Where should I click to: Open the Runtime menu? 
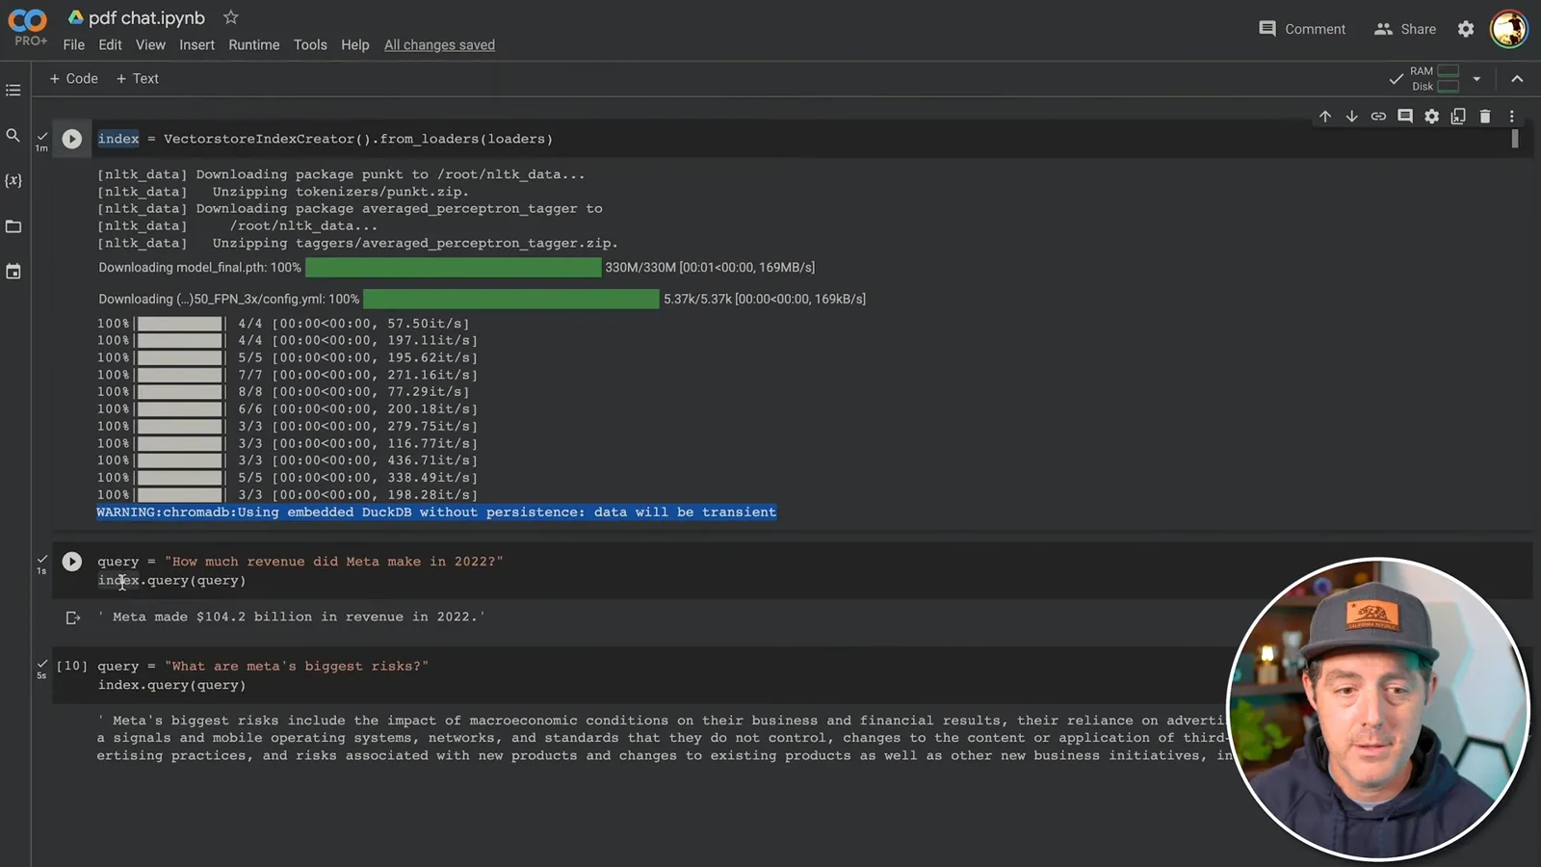254,45
